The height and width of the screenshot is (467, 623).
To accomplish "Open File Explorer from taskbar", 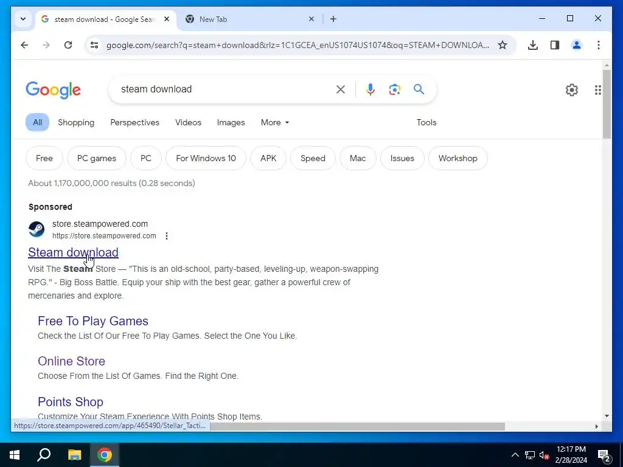I will click(x=74, y=455).
